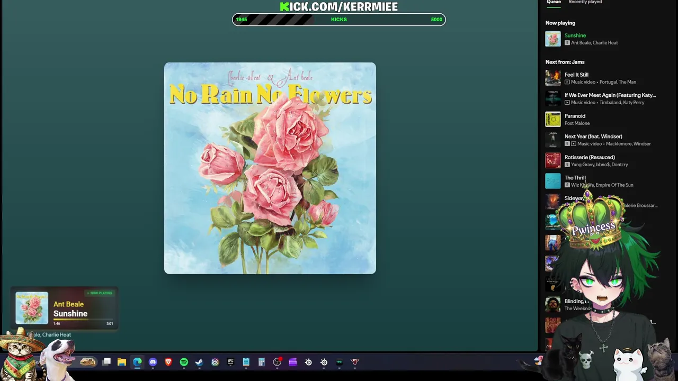Open Ubisoft Connect from the taskbar
The height and width of the screenshot is (381, 678).
pyautogui.click(x=215, y=362)
